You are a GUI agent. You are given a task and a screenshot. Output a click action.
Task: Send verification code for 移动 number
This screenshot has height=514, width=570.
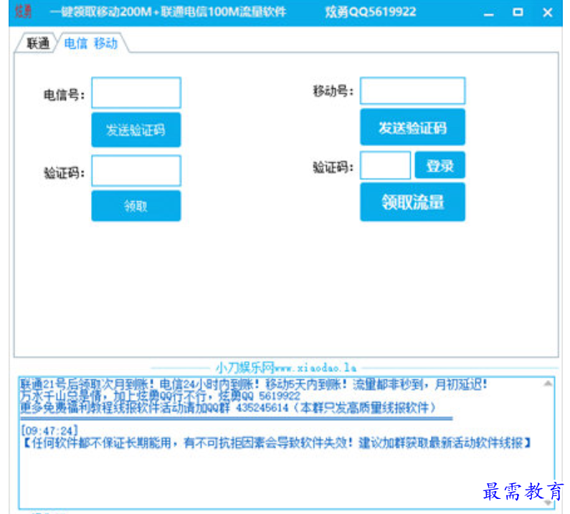pyautogui.click(x=412, y=127)
